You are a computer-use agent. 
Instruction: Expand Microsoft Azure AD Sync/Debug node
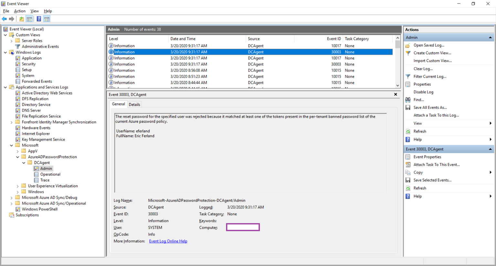tap(12, 198)
